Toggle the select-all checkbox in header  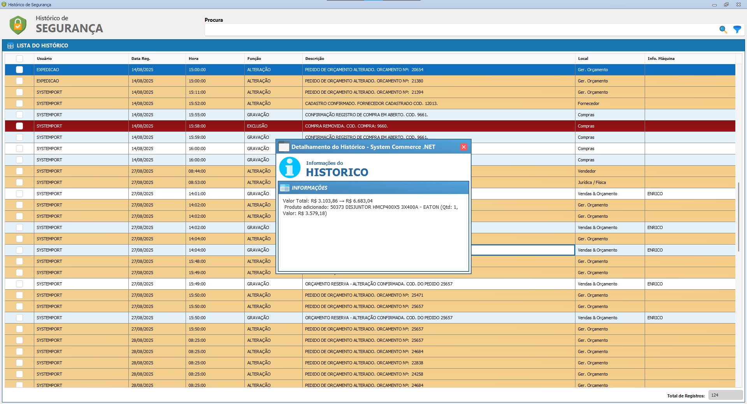click(19, 59)
